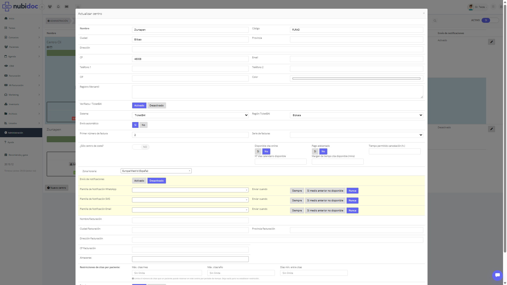Select Siempre for Email Enviar cuando

(x=297, y=211)
